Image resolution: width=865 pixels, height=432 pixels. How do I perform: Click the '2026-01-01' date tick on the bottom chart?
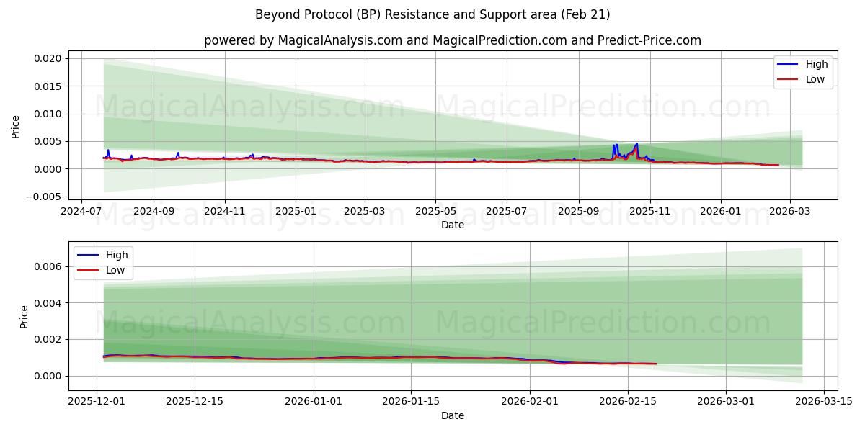point(314,403)
